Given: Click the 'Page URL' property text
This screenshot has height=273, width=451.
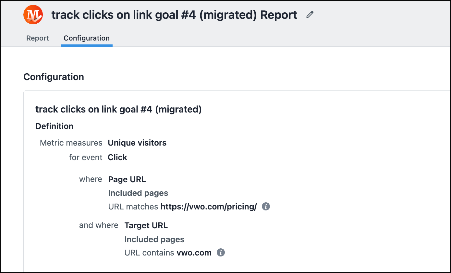Looking at the screenshot, I should 127,179.
